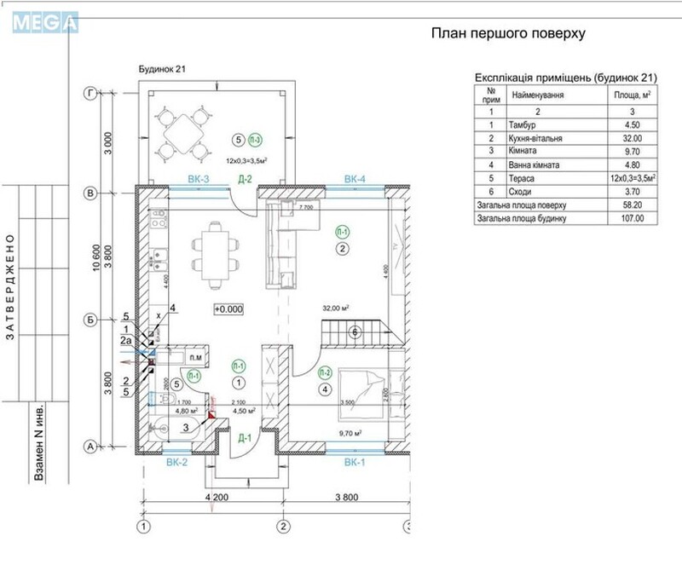The image size is (682, 565).
Task: Click the "32.00" area cell in the table
Action: (x=632, y=138)
